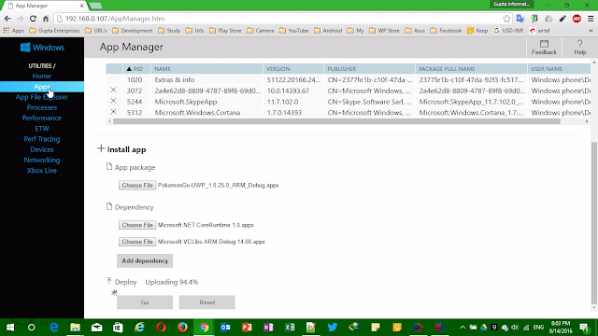Screen dimensions: 598x336
Task: Collapse the Install app section
Action: coord(101,148)
